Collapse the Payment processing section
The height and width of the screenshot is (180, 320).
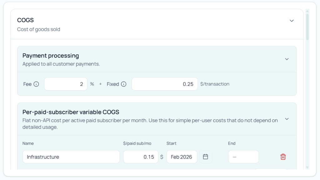[287, 59]
